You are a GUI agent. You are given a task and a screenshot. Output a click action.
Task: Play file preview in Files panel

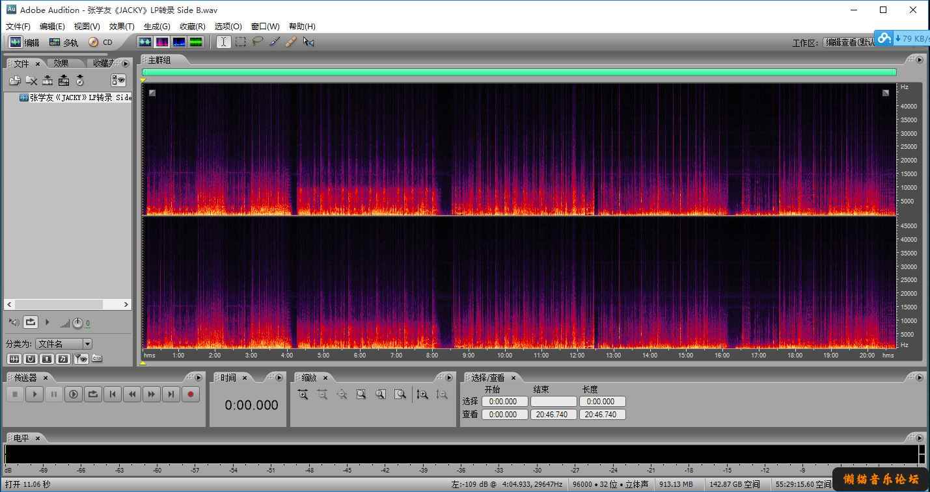(48, 322)
